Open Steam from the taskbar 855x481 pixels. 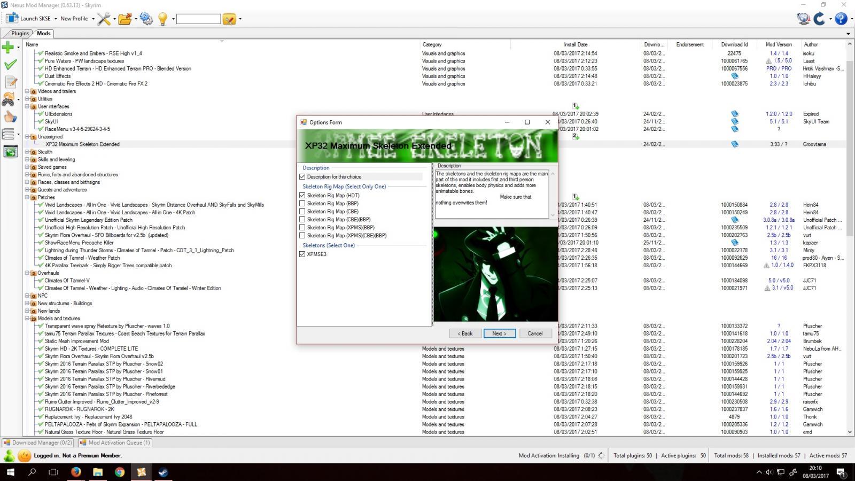click(x=164, y=472)
